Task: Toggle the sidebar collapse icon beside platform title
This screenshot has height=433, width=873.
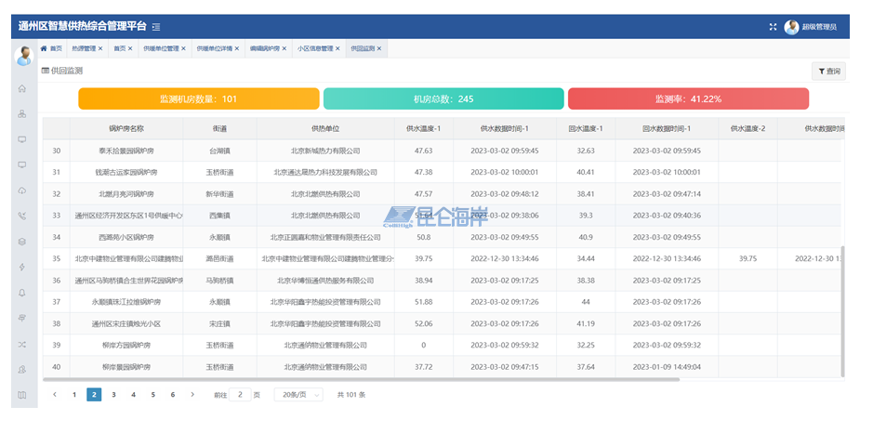Action: pos(155,27)
